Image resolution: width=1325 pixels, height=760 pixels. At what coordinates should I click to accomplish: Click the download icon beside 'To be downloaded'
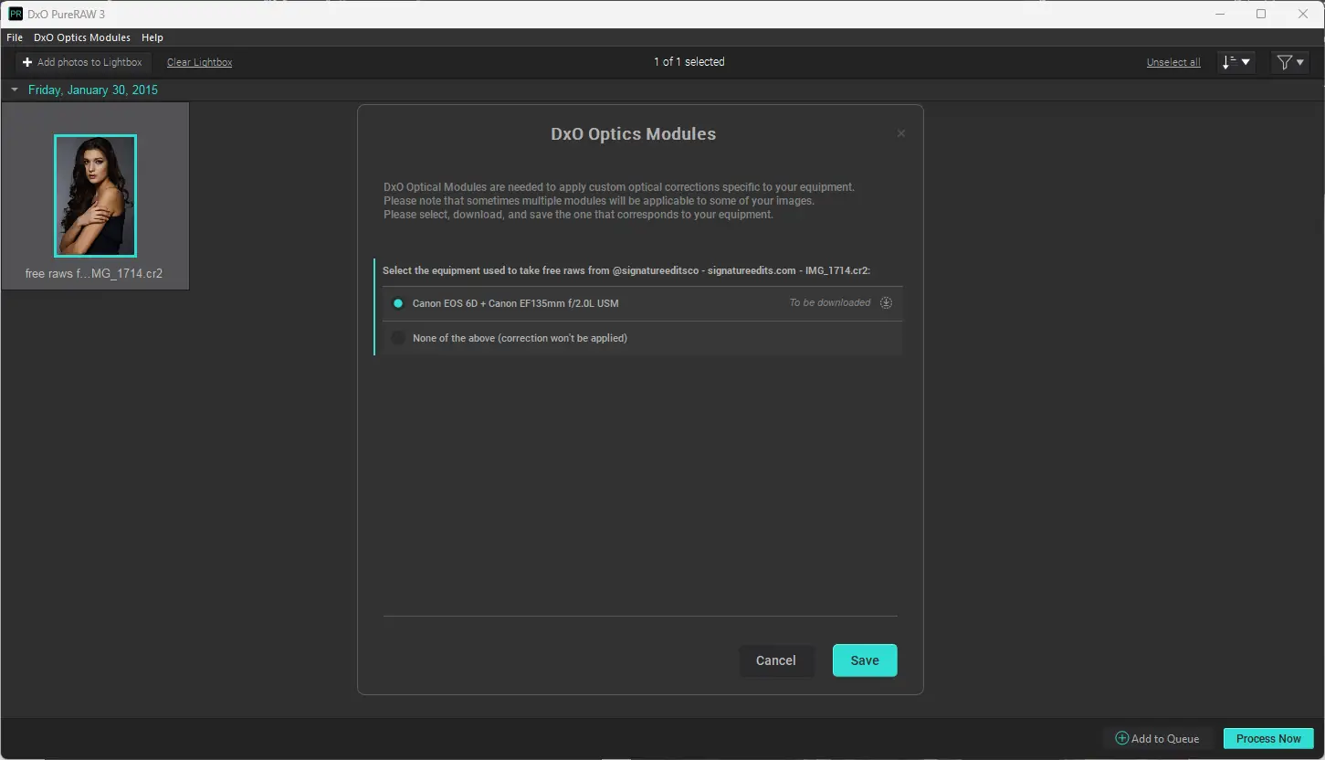pos(886,303)
